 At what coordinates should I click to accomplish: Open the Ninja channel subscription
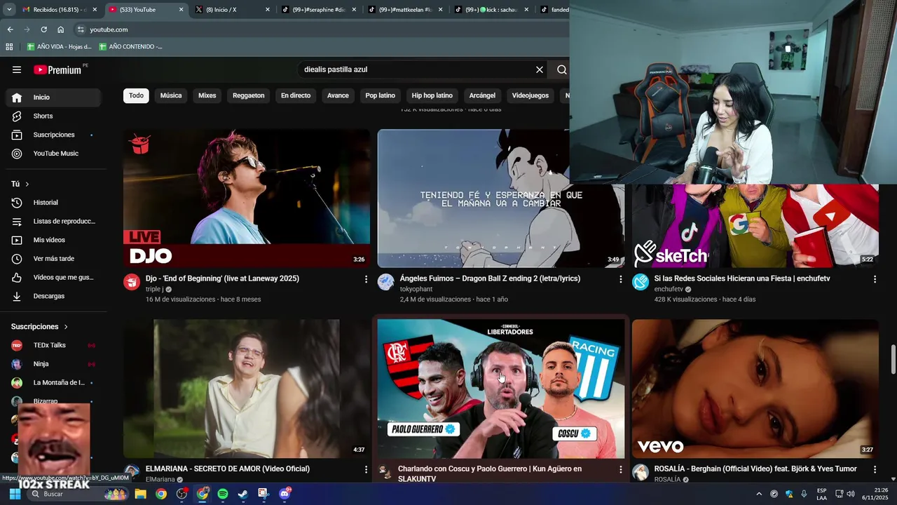[53, 364]
